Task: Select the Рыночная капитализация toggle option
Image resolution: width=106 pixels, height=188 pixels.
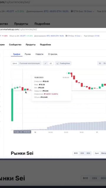Action: (29, 63)
